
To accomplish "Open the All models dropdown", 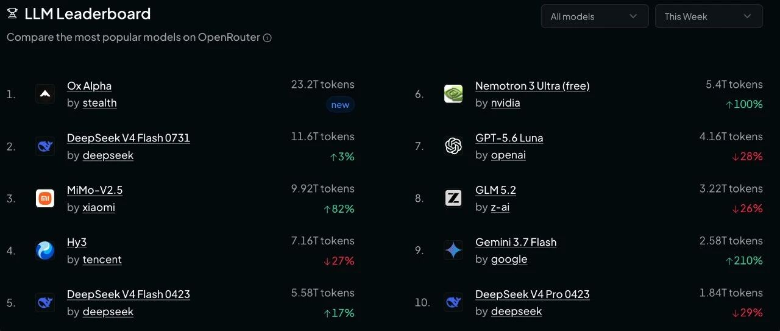I will coord(595,16).
